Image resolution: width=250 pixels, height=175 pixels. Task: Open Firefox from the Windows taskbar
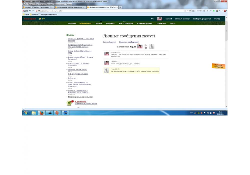(41, 113)
